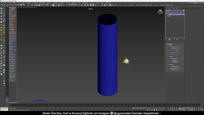The image size is (204, 115).
Task: Click Remove Modifier trash icon under stack
Action: pos(174,40)
